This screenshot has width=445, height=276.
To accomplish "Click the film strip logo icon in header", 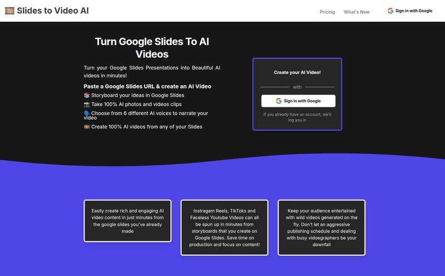I will [x=9, y=11].
